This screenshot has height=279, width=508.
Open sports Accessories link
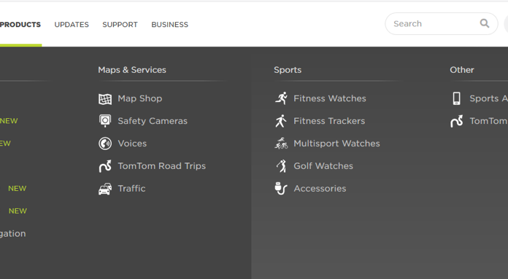click(320, 189)
